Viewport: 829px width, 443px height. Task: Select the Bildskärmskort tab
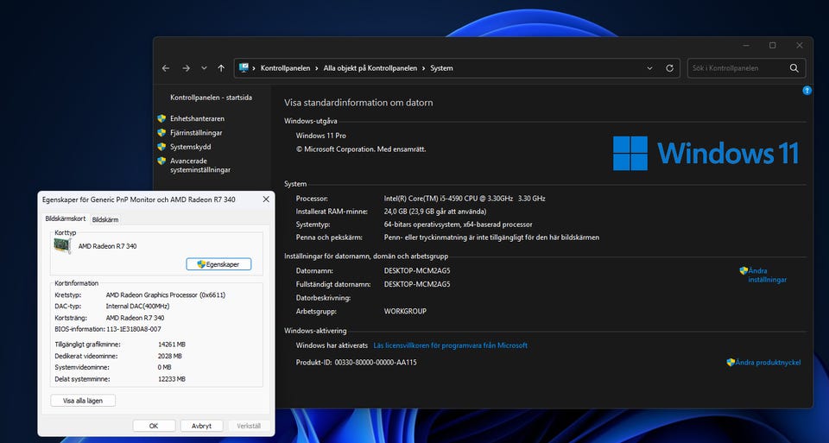coord(66,219)
